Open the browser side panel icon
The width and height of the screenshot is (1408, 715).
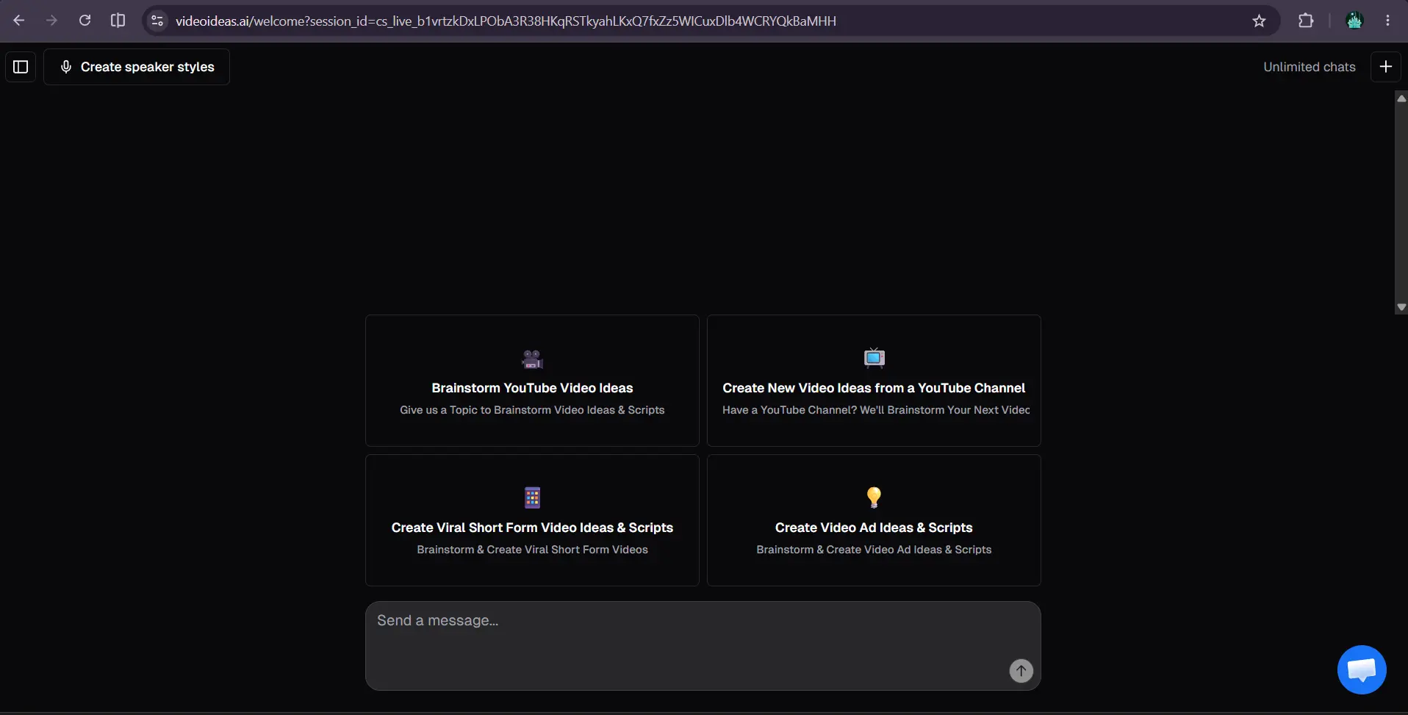pos(118,21)
